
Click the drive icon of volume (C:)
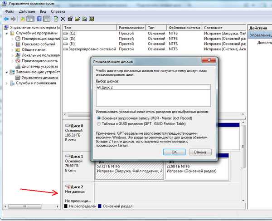tap(66, 33)
